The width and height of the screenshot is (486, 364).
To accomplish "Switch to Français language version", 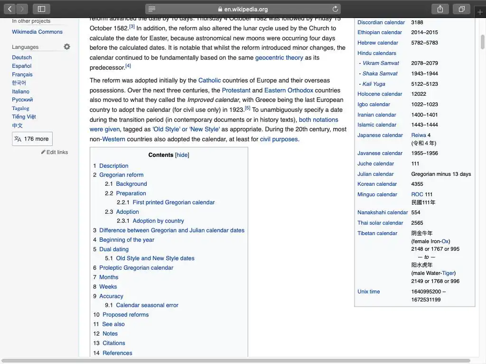I will coord(22,74).
